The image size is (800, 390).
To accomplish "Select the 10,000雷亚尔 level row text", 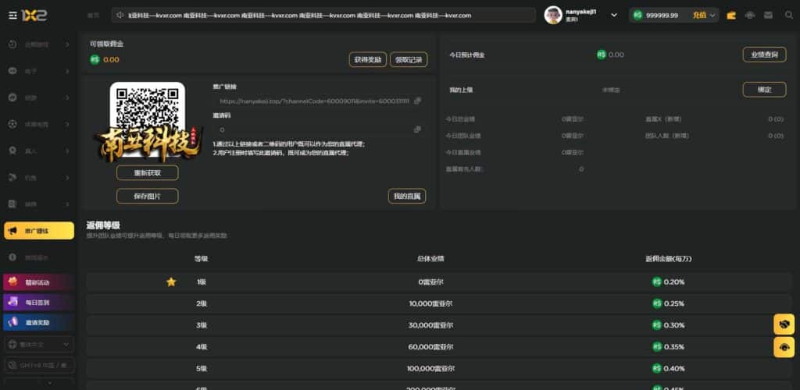I will pos(430,303).
